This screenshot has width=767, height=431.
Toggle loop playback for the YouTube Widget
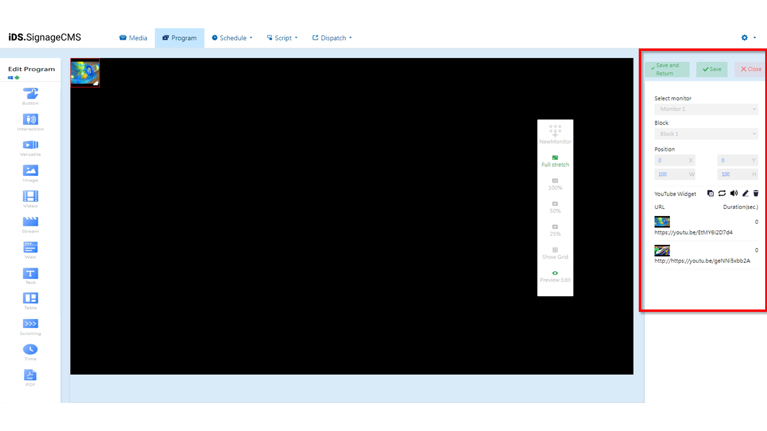722,193
